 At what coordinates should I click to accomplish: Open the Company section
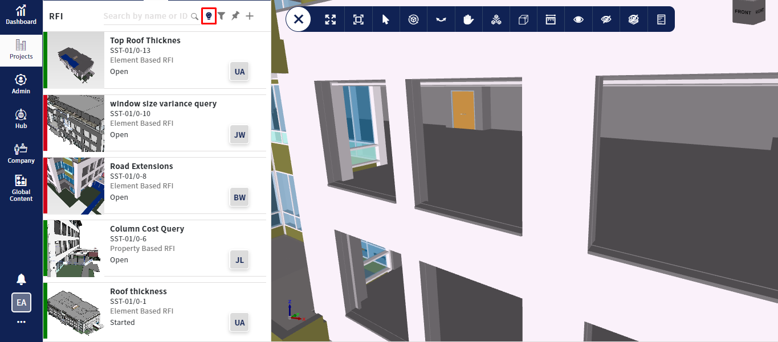click(x=21, y=154)
